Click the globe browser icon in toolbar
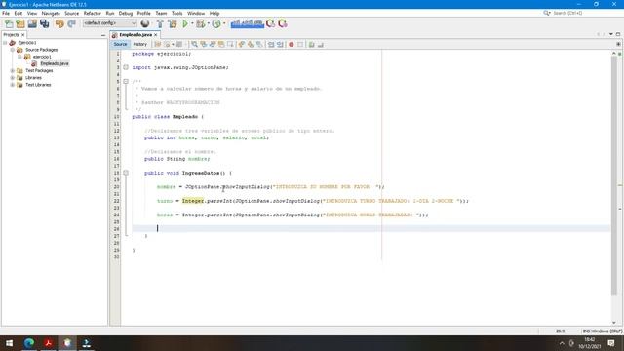Viewport: 624px width, 351px height. pos(145,23)
